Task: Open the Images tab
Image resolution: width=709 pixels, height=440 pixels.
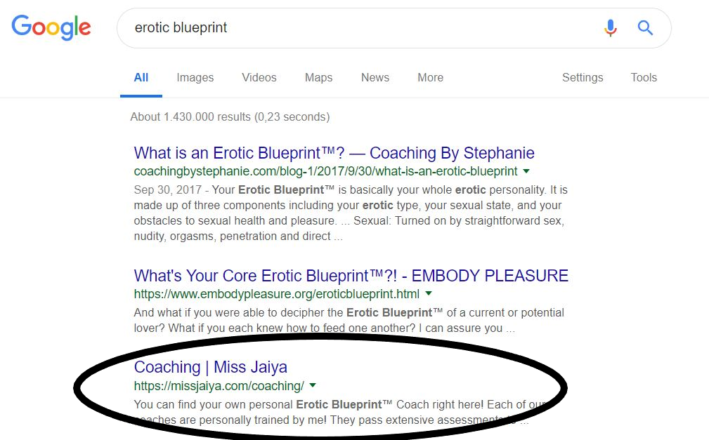Action: [x=195, y=78]
